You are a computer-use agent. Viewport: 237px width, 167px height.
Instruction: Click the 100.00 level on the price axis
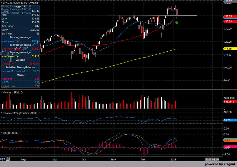pos(228,67)
